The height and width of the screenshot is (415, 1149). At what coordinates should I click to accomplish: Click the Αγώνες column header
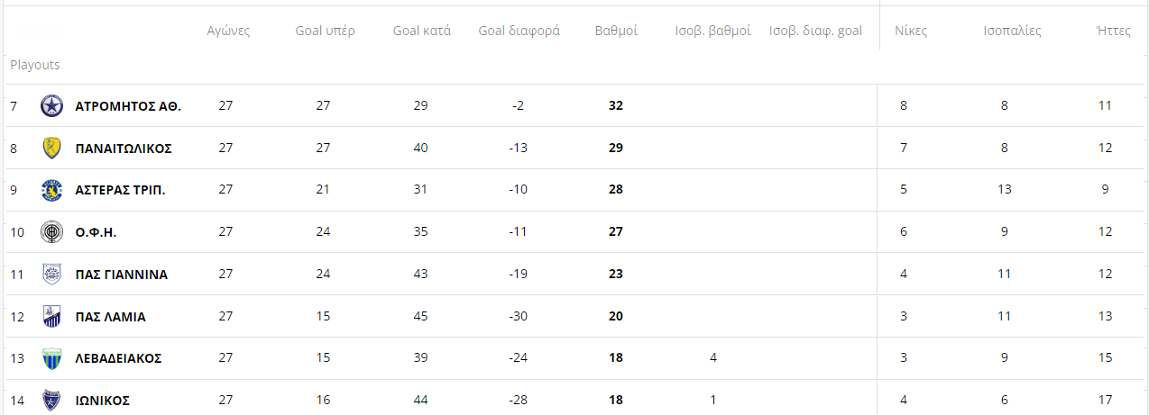(228, 31)
